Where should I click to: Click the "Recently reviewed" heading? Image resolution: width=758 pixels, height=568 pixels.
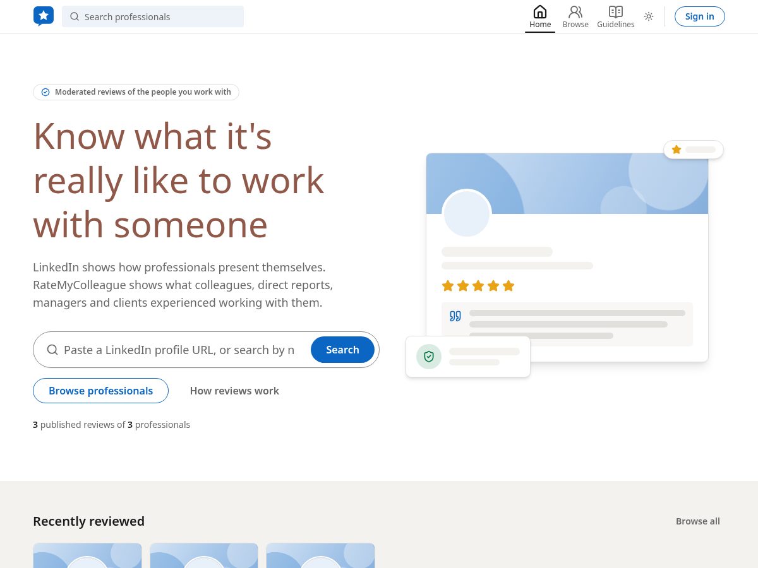click(x=88, y=521)
